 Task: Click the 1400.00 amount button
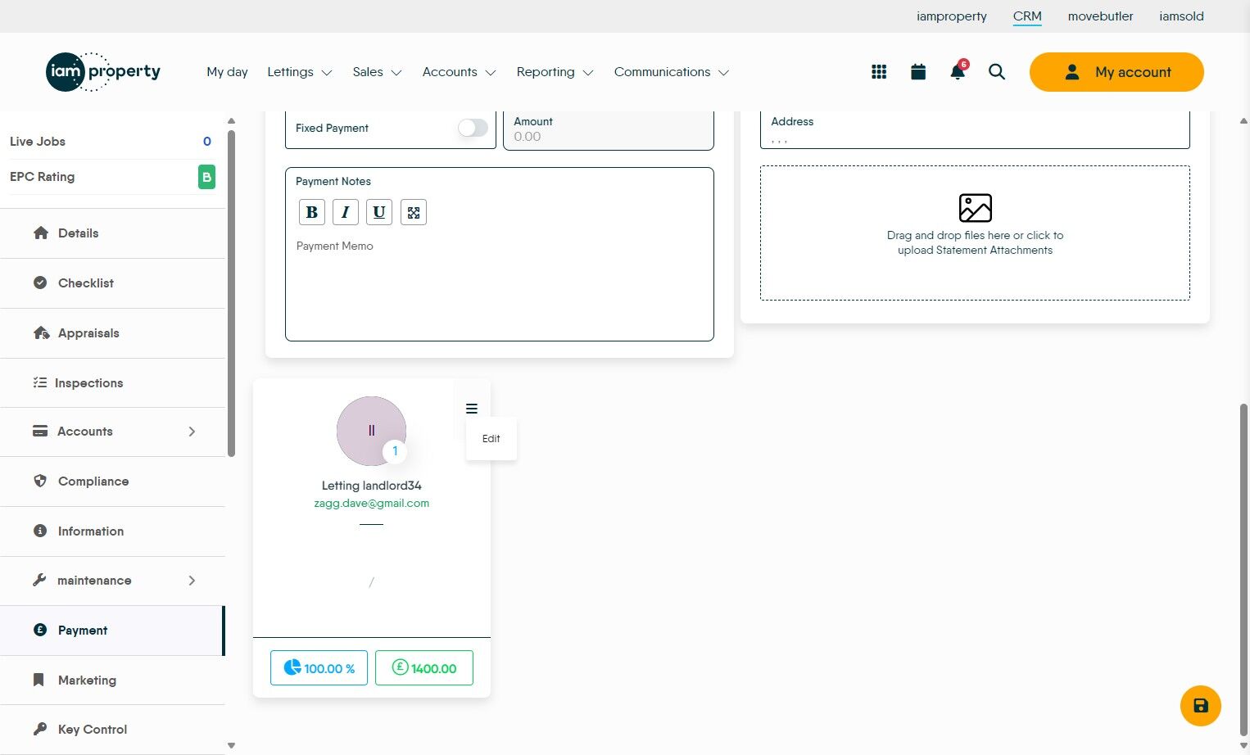coord(424,668)
